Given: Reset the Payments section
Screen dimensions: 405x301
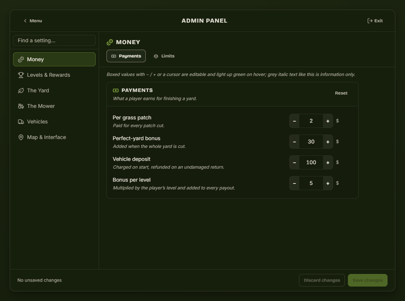Looking at the screenshot, I should pyautogui.click(x=341, y=93).
